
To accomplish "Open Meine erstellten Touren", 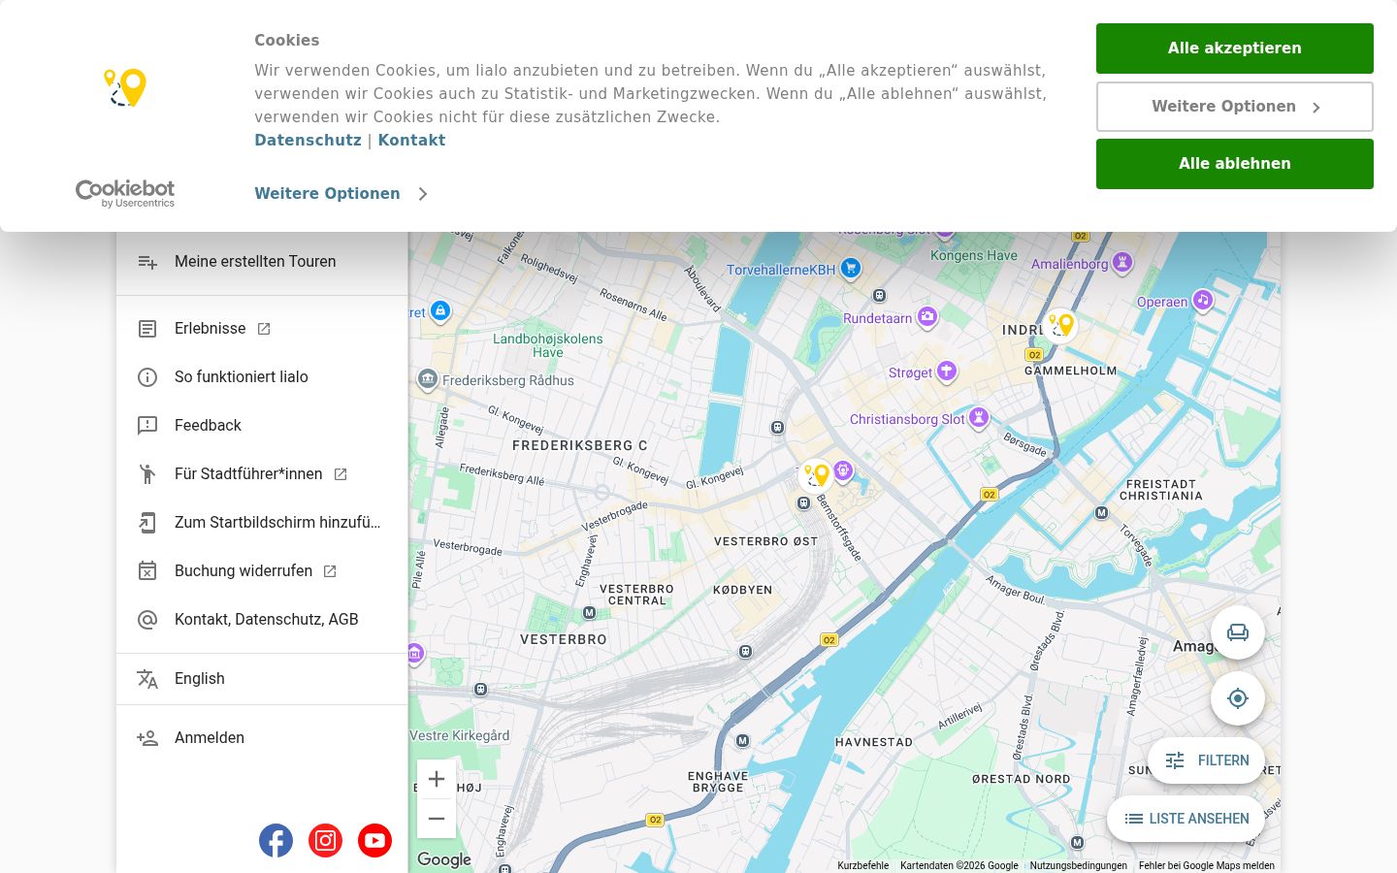I will 262,262.
